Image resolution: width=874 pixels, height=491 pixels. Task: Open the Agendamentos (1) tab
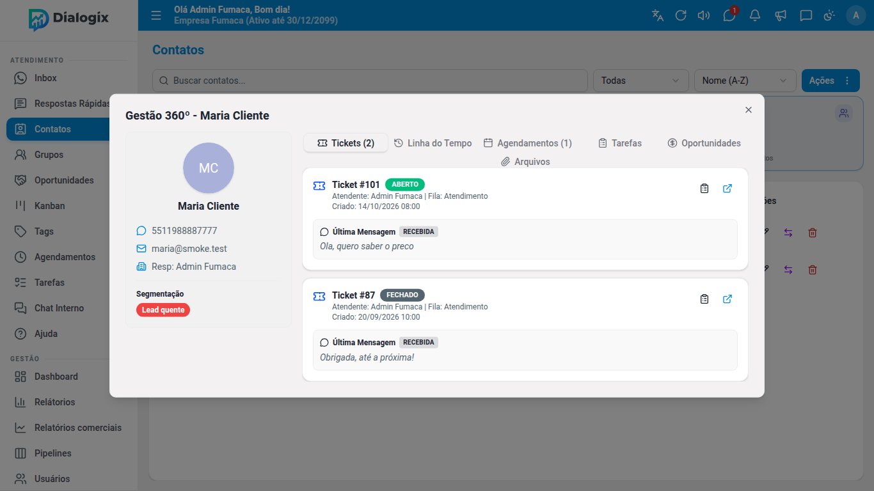pyautogui.click(x=528, y=143)
